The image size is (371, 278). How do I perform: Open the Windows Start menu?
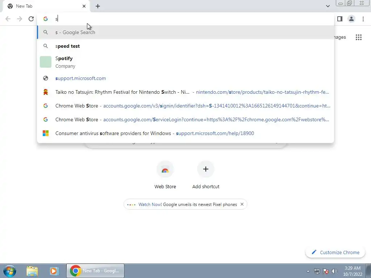pos(10,271)
